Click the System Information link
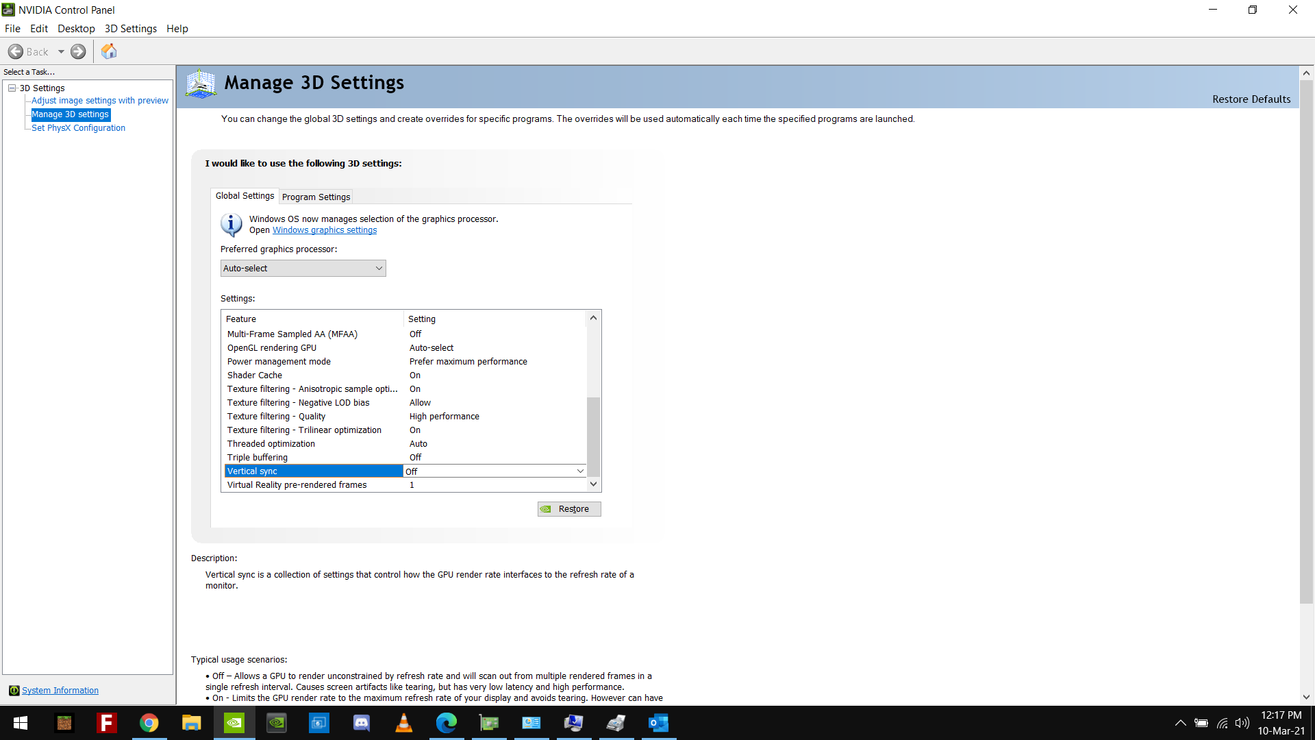This screenshot has width=1315, height=740. (x=60, y=691)
